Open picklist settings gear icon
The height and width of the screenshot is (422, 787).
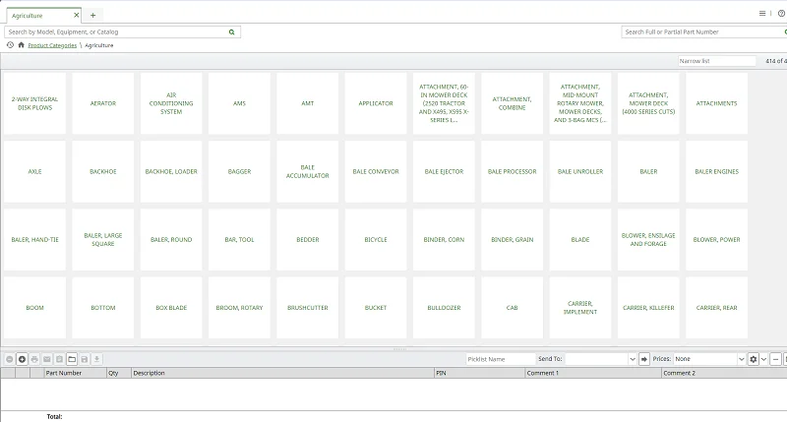[x=753, y=359]
